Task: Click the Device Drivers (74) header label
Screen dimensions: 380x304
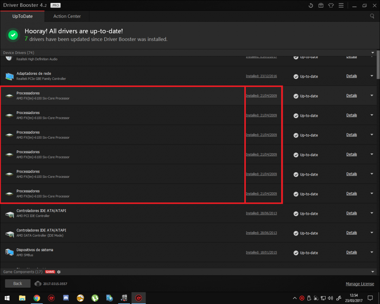Action: click(19, 52)
